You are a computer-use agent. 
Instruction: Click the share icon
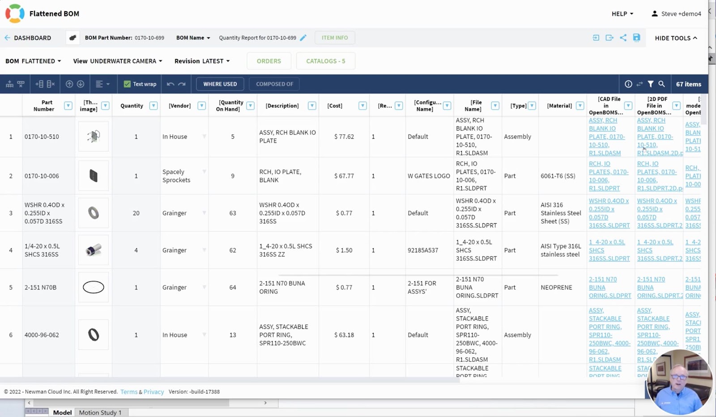click(x=623, y=38)
